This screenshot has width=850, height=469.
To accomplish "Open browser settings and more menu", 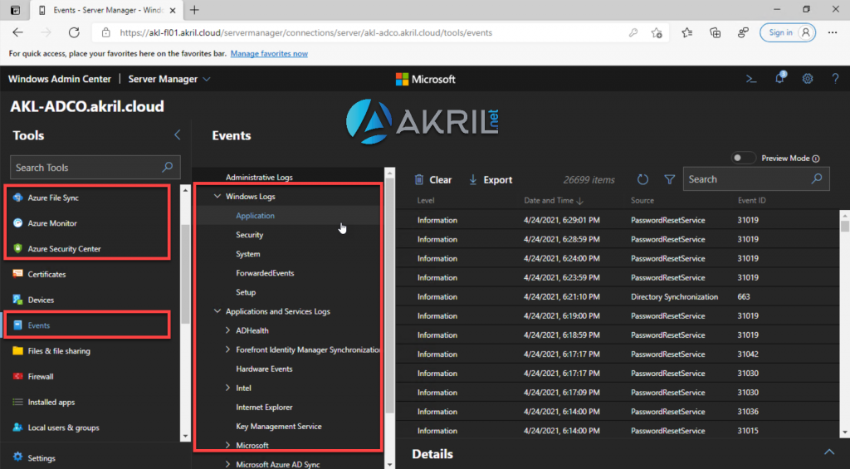I will pos(833,32).
